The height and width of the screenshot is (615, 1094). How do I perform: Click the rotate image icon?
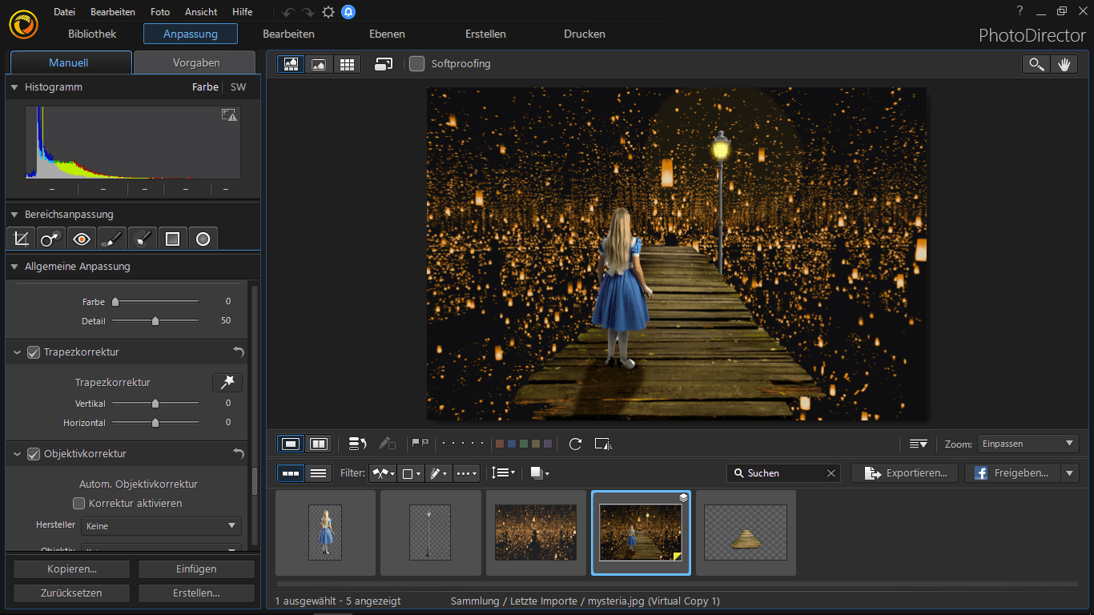575,444
